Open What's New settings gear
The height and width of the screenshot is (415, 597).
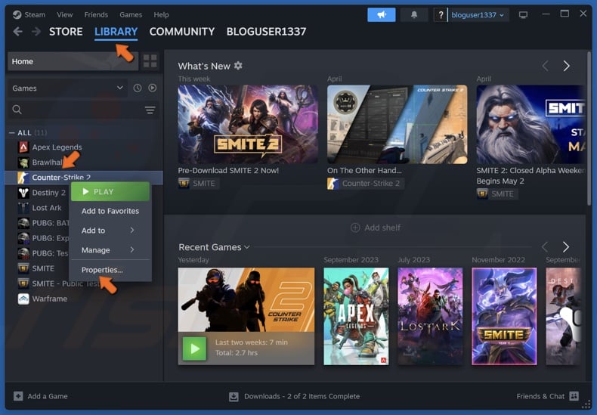click(x=238, y=66)
